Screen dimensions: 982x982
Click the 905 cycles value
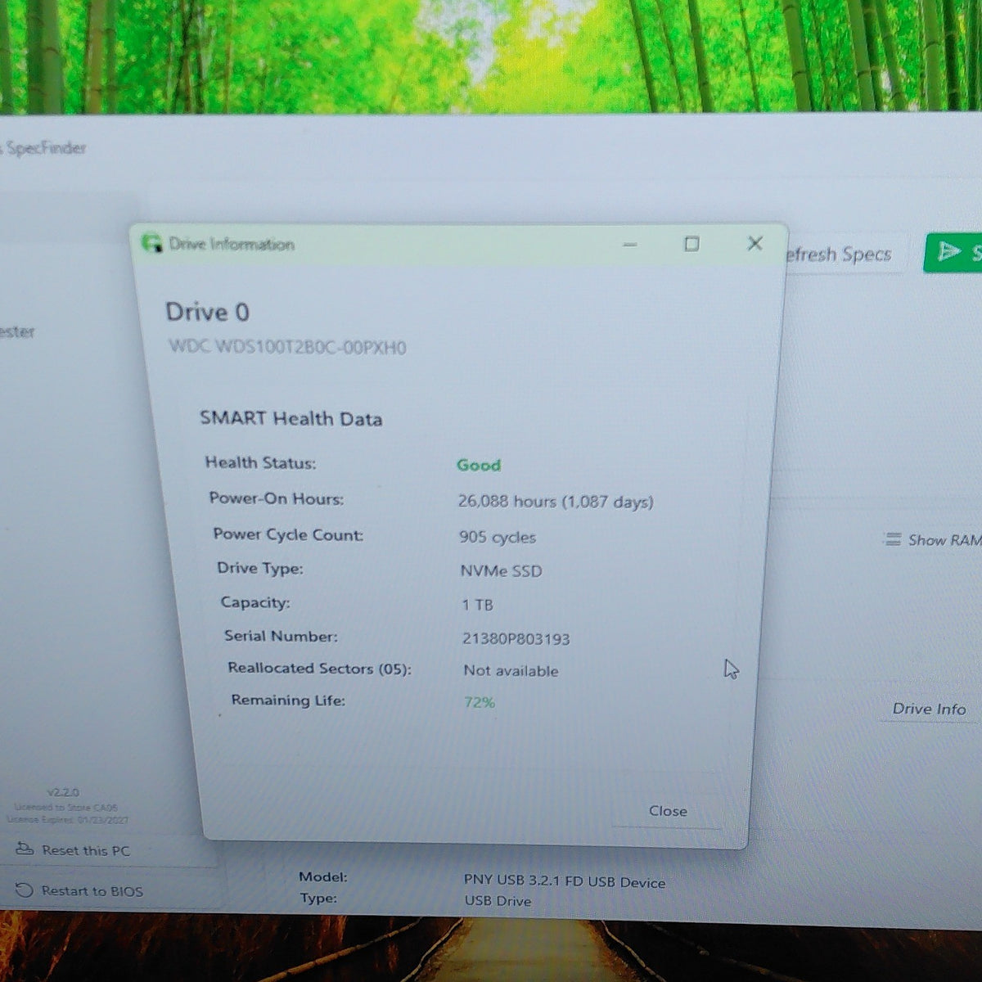point(498,537)
